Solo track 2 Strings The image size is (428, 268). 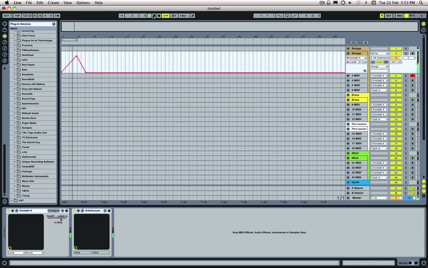pos(406,53)
